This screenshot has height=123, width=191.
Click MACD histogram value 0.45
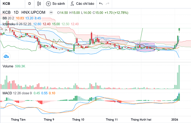(x=37, y=93)
